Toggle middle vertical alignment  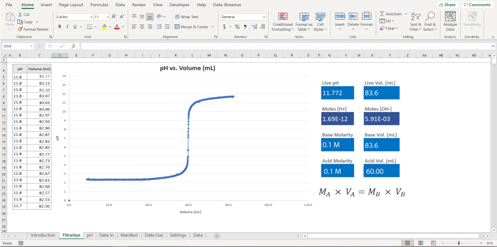tap(142, 17)
